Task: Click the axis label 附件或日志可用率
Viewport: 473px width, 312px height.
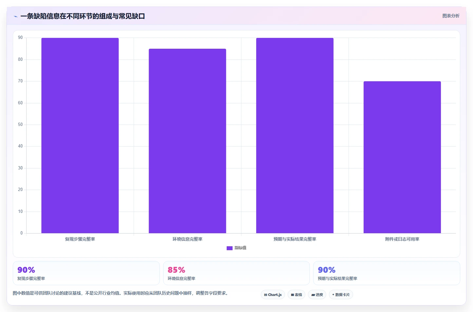Action: tap(402, 239)
